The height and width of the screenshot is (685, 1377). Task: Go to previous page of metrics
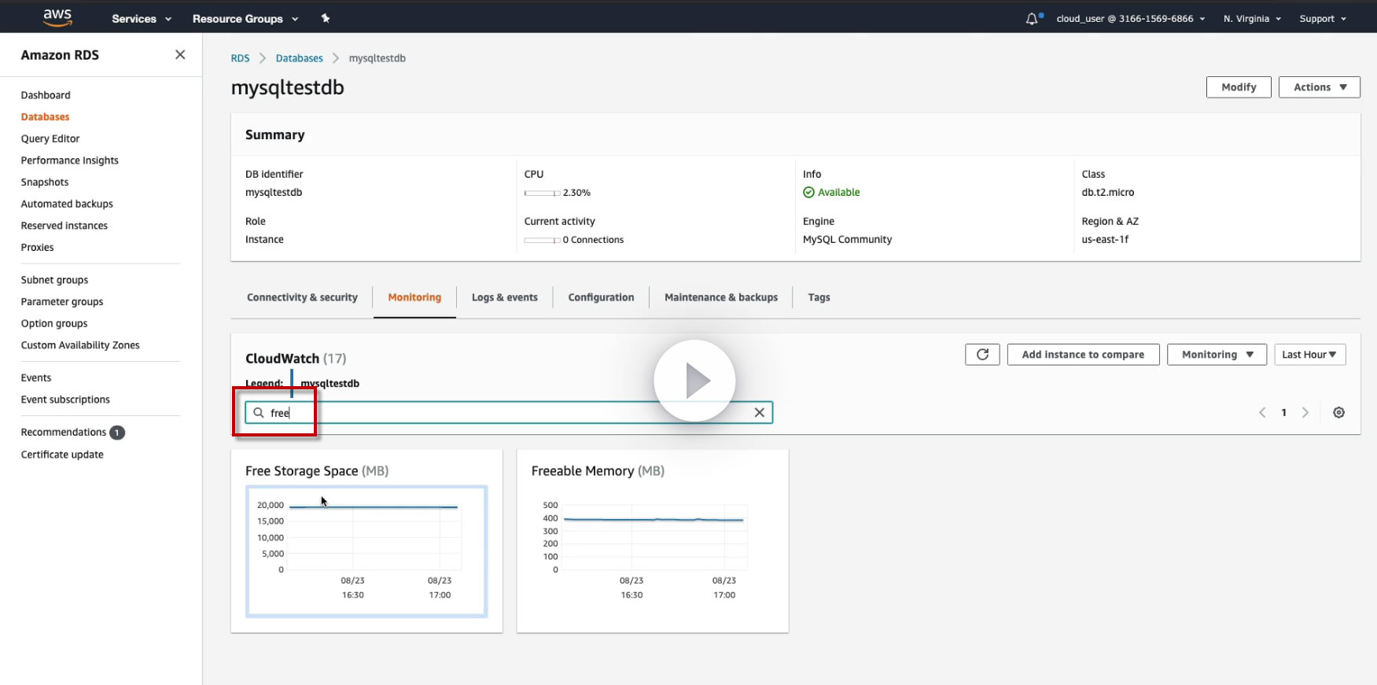click(x=1262, y=413)
